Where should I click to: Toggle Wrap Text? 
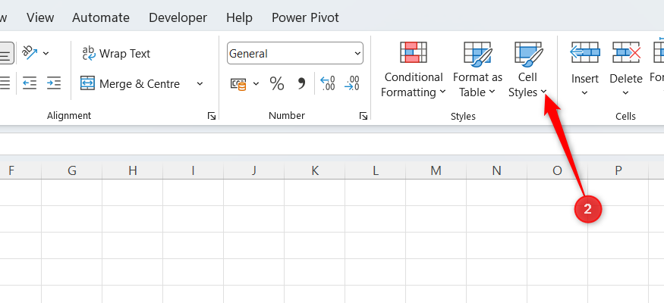pyautogui.click(x=116, y=54)
